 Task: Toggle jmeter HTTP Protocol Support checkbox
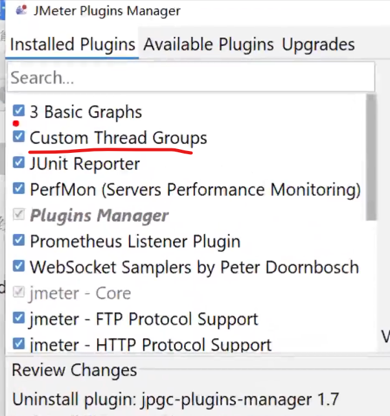click(x=19, y=344)
